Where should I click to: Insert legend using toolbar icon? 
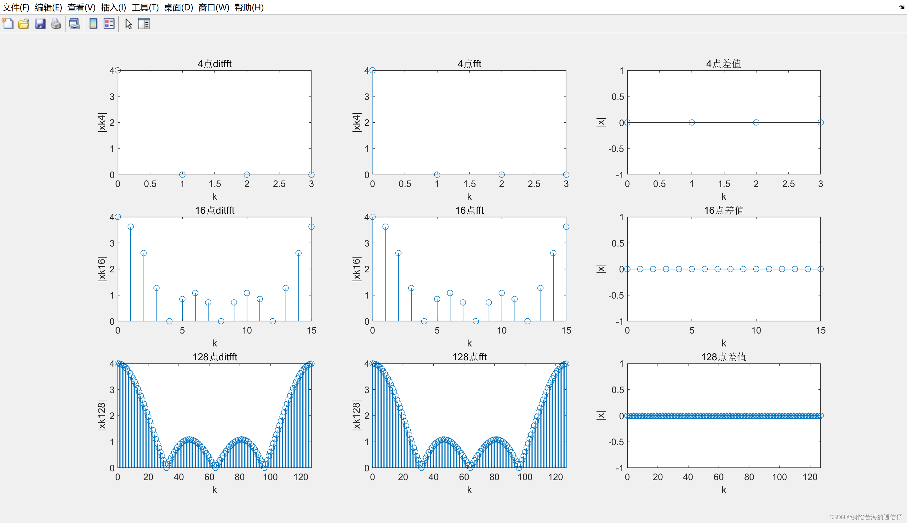pos(109,24)
